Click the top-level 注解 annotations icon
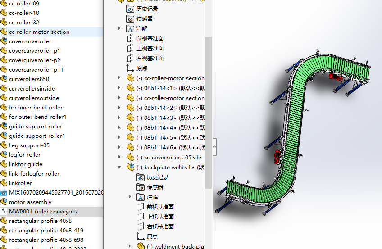The height and width of the screenshot is (249, 382). [x=130, y=29]
